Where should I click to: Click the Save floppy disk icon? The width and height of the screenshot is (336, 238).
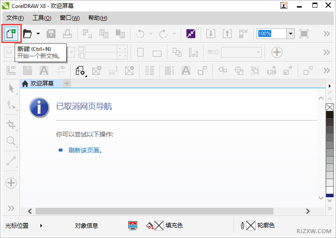[51, 34]
